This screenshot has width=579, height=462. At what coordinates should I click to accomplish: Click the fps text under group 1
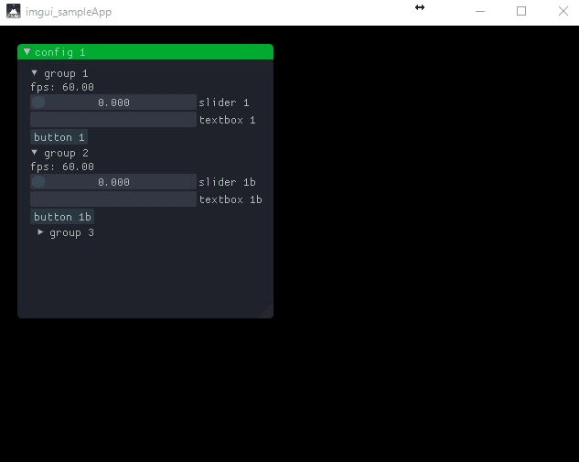click(x=62, y=87)
